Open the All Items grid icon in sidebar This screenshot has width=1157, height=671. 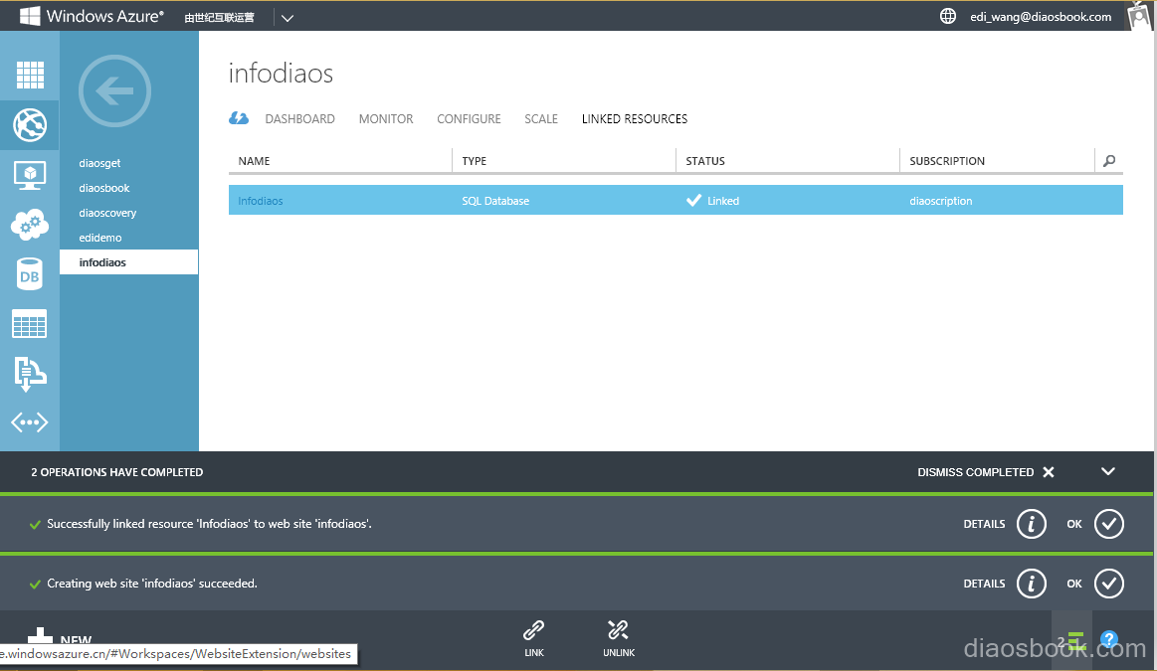(x=30, y=76)
